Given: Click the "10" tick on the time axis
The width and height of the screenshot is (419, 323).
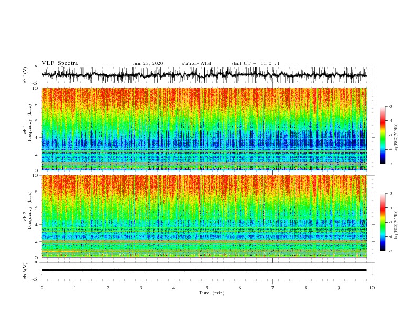Looking at the screenshot, I should pos(372,288).
